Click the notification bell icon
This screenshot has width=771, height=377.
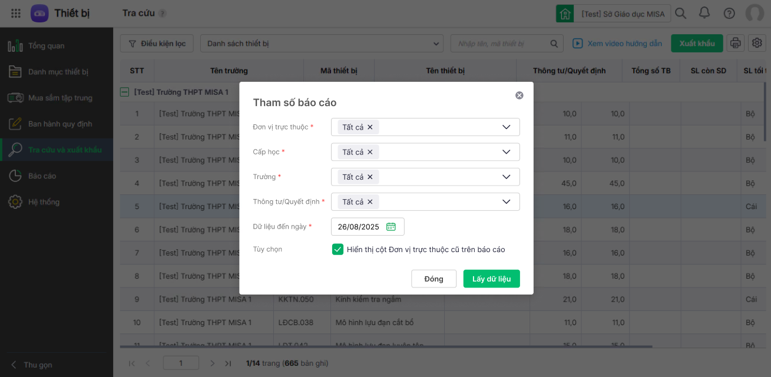tap(704, 13)
